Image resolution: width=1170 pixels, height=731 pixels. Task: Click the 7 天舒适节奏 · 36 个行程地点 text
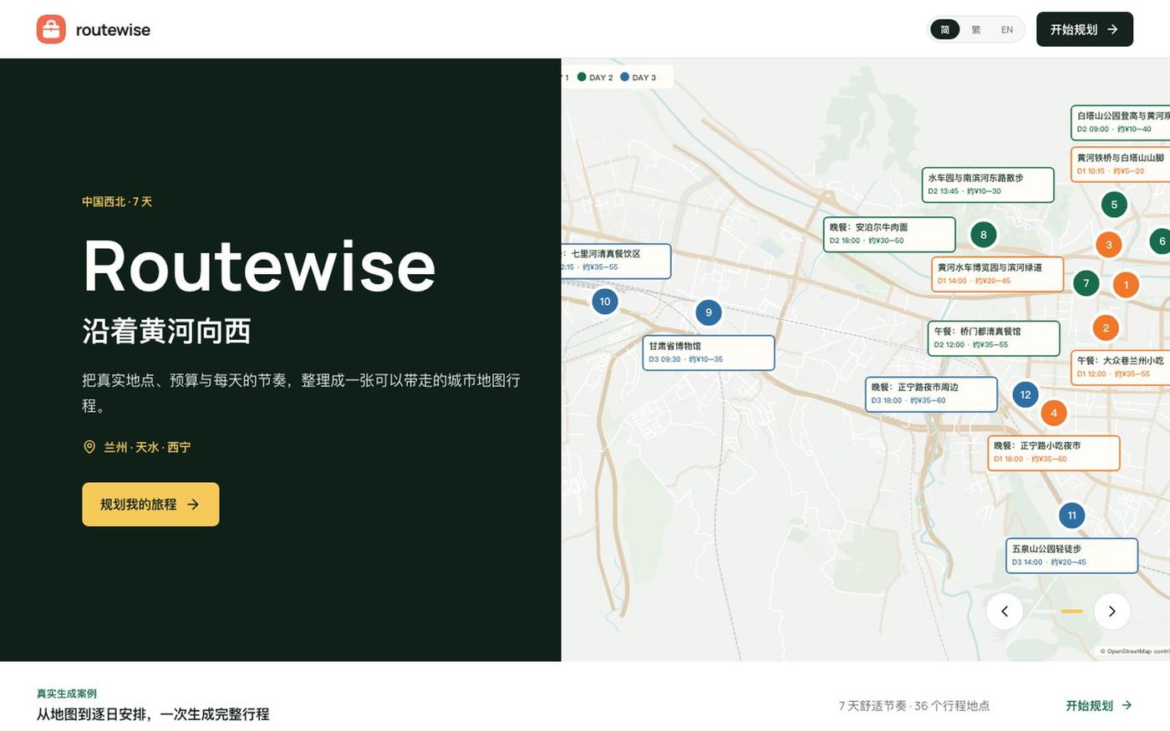point(914,706)
